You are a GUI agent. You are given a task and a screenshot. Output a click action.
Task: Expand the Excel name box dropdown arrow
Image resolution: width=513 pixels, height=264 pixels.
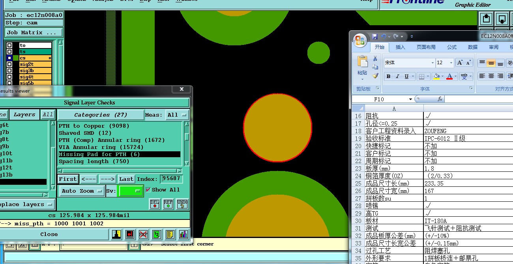pyautogui.click(x=410, y=99)
